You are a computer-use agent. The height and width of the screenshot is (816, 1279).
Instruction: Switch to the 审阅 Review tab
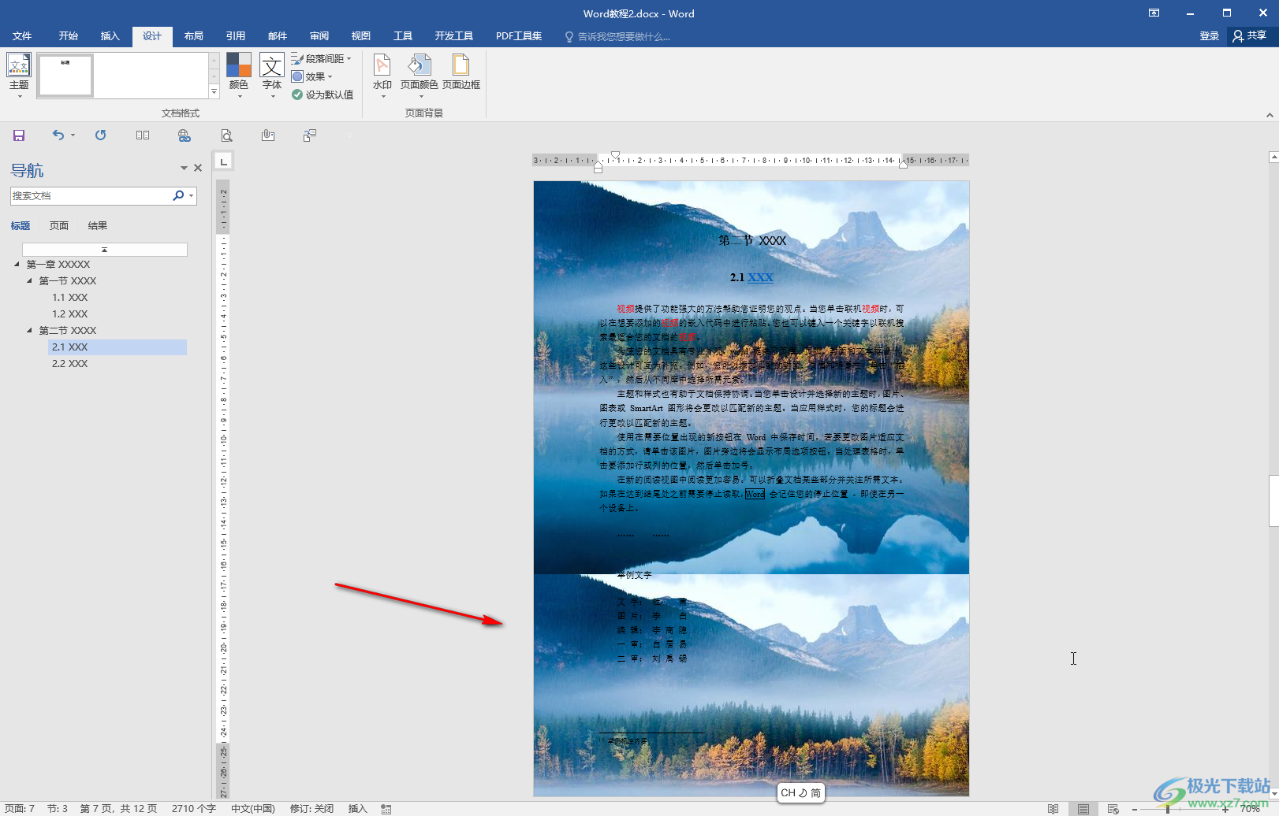point(319,36)
